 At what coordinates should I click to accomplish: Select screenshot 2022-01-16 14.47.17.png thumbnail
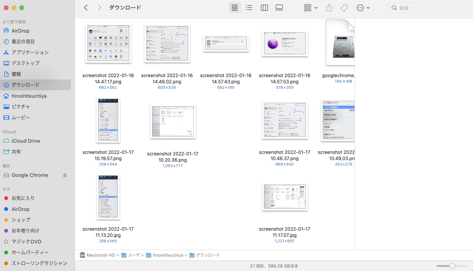click(108, 43)
